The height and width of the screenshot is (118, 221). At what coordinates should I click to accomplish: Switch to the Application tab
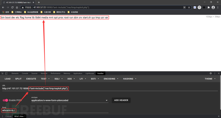point(78,73)
